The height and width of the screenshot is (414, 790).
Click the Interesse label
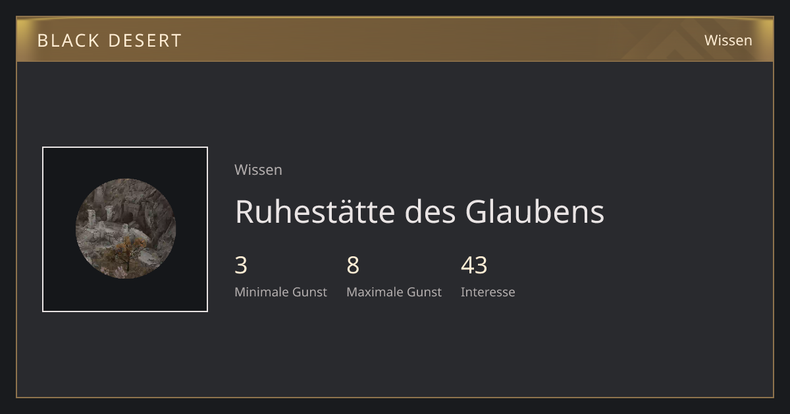(488, 292)
